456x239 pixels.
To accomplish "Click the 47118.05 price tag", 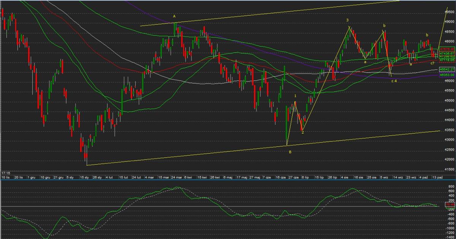I will pyautogui.click(x=446, y=60).
